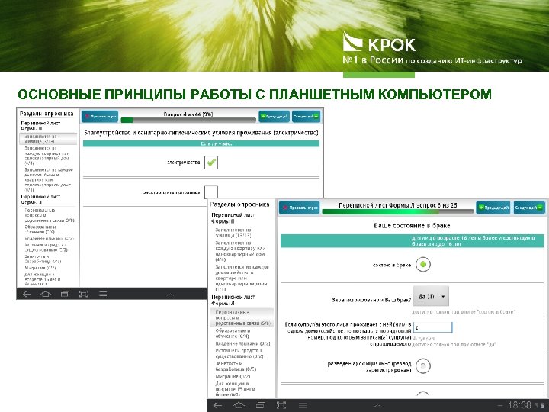Open Занятость и безработица on the marriage screen
The image size is (549, 412).
pyautogui.click(x=236, y=366)
